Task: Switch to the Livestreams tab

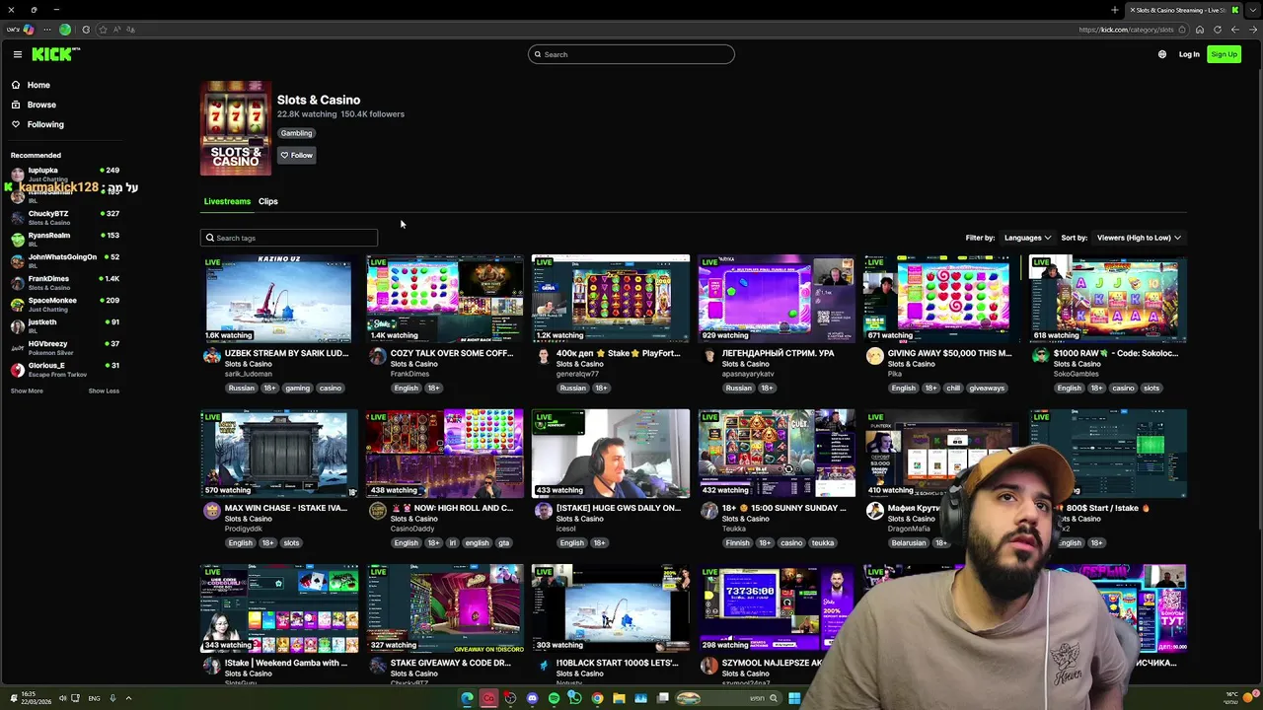Action: coord(227,201)
